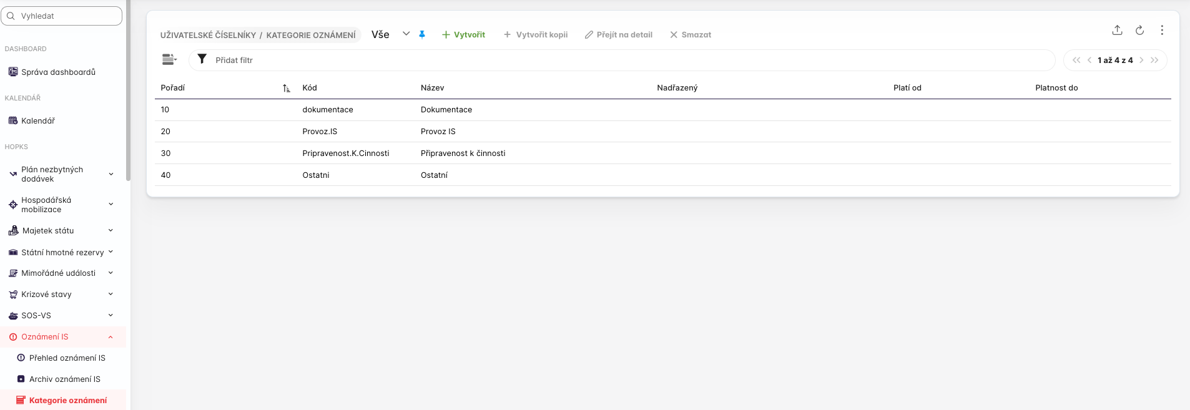Click the export/upload icon in toolbar

pyautogui.click(x=1117, y=30)
